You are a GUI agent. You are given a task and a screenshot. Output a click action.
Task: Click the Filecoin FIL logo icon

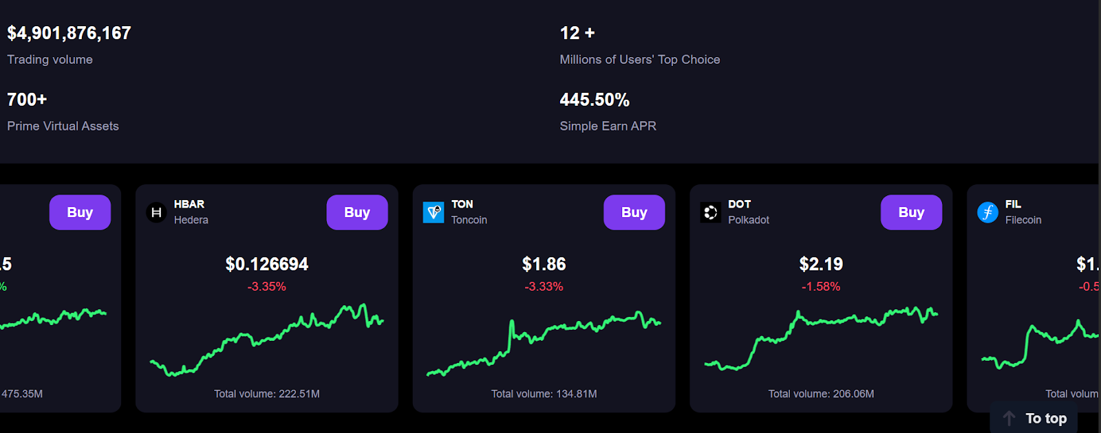pyautogui.click(x=987, y=212)
